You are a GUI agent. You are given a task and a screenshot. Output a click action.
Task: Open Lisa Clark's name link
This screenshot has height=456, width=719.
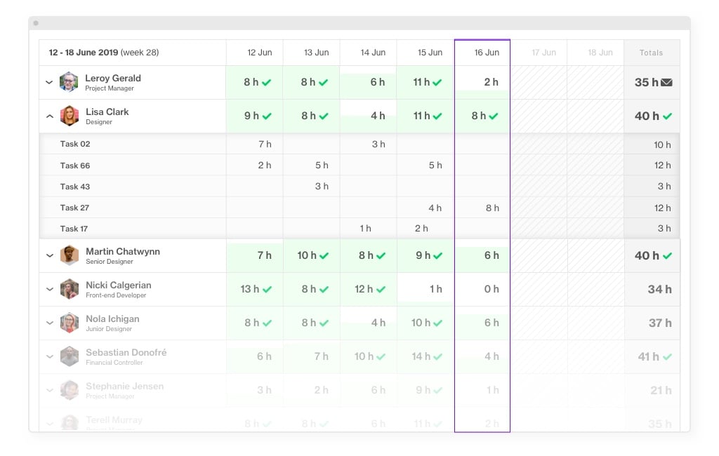(107, 112)
